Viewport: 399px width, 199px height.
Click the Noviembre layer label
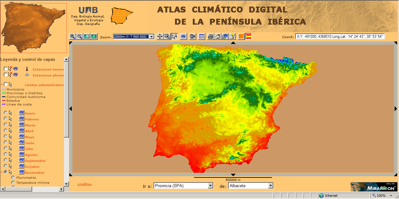[x=35, y=172]
